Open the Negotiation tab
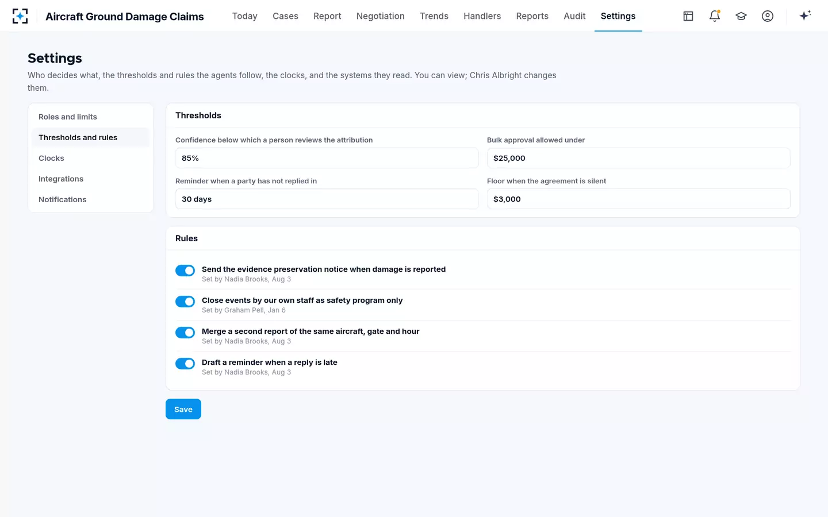 point(380,16)
